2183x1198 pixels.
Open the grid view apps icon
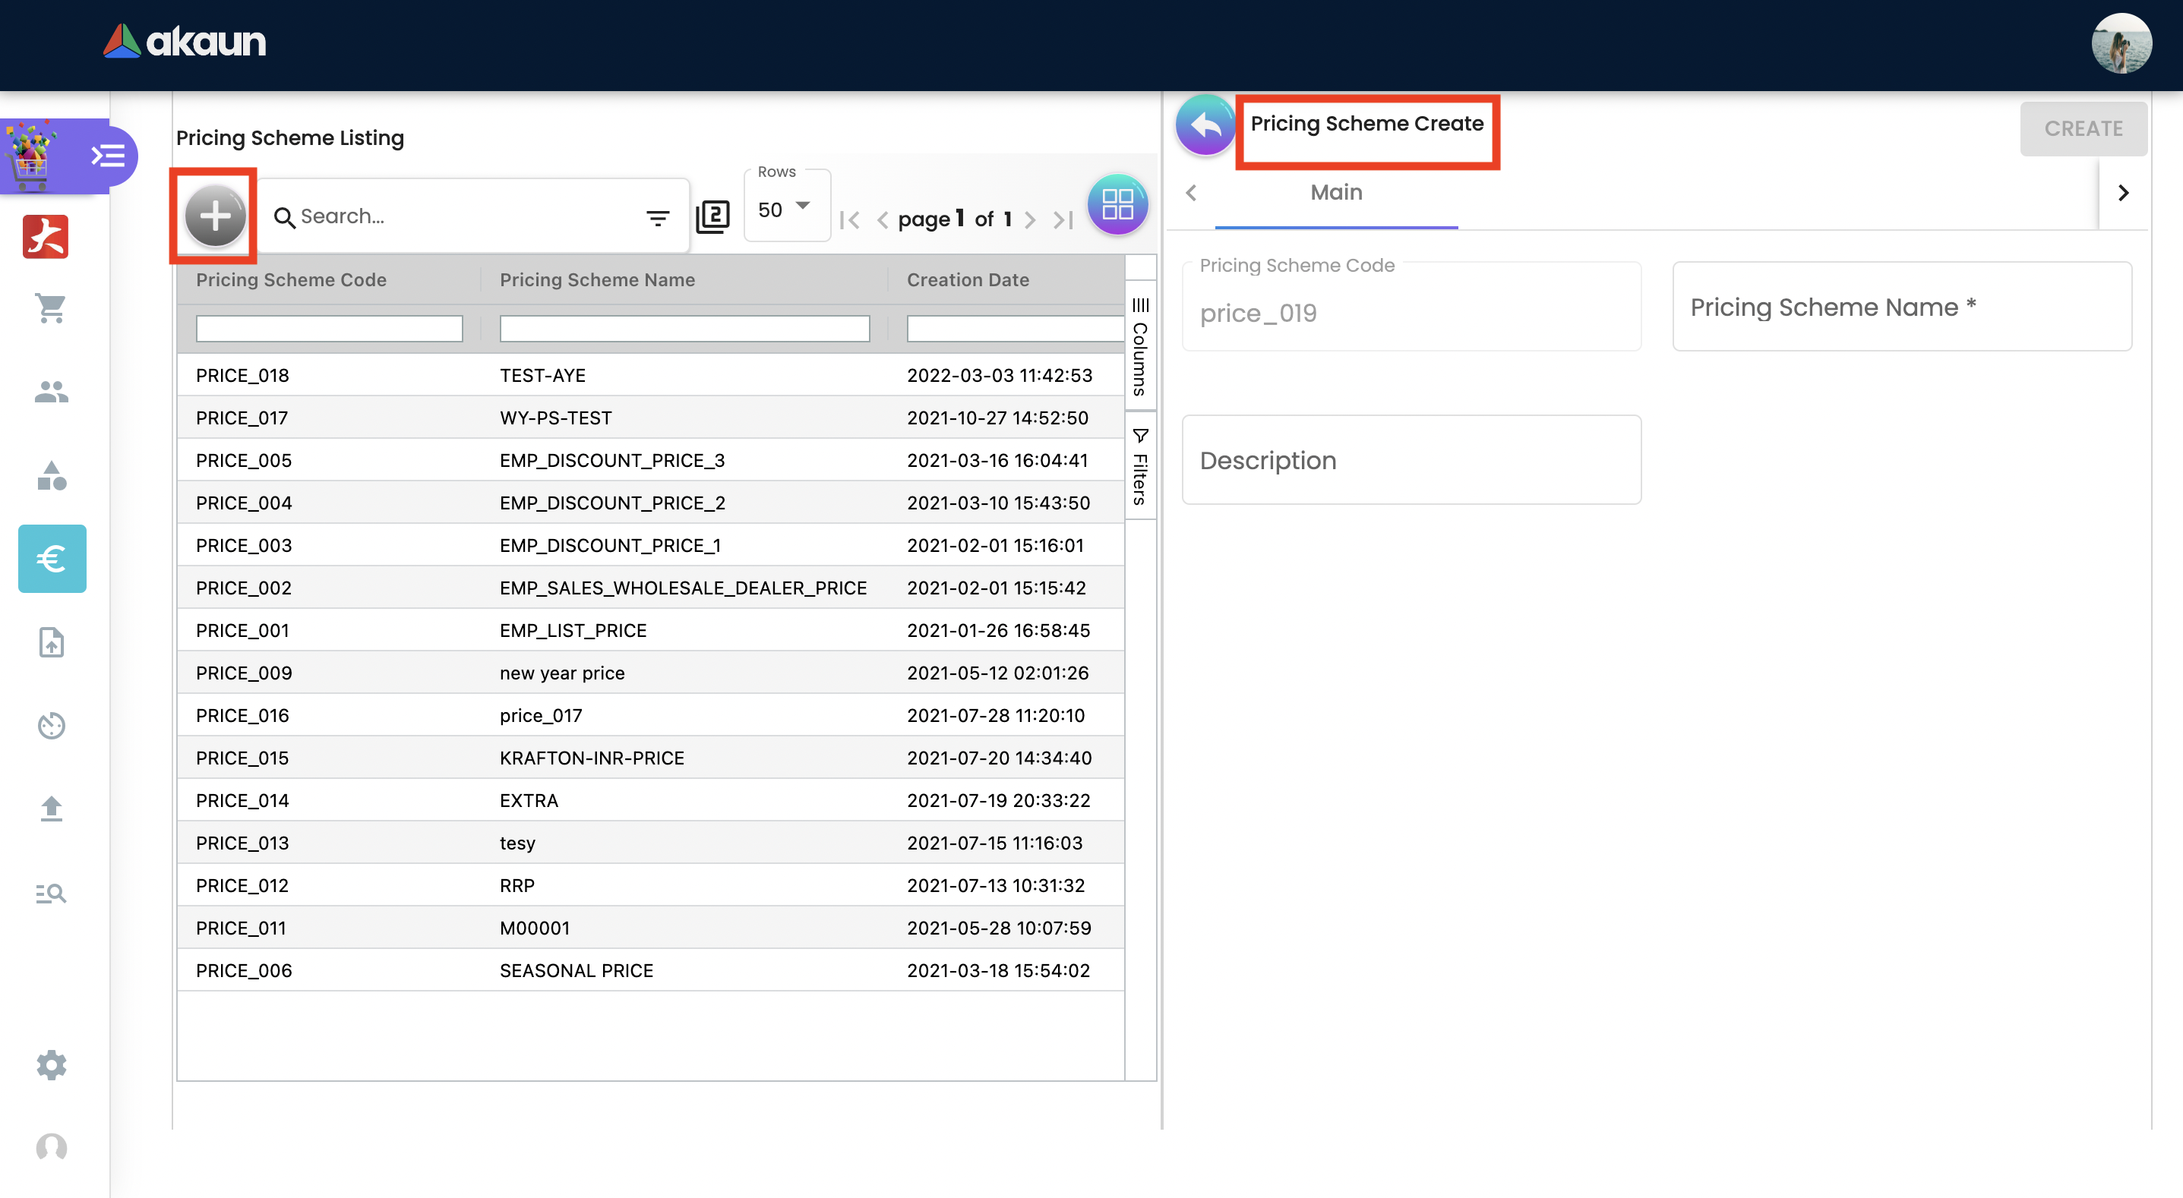(1117, 205)
